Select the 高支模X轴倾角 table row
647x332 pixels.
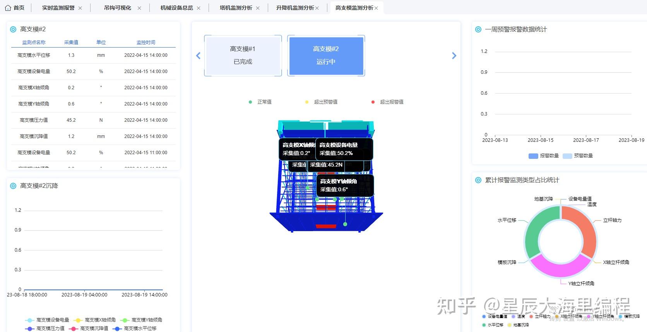pyautogui.click(x=93, y=88)
